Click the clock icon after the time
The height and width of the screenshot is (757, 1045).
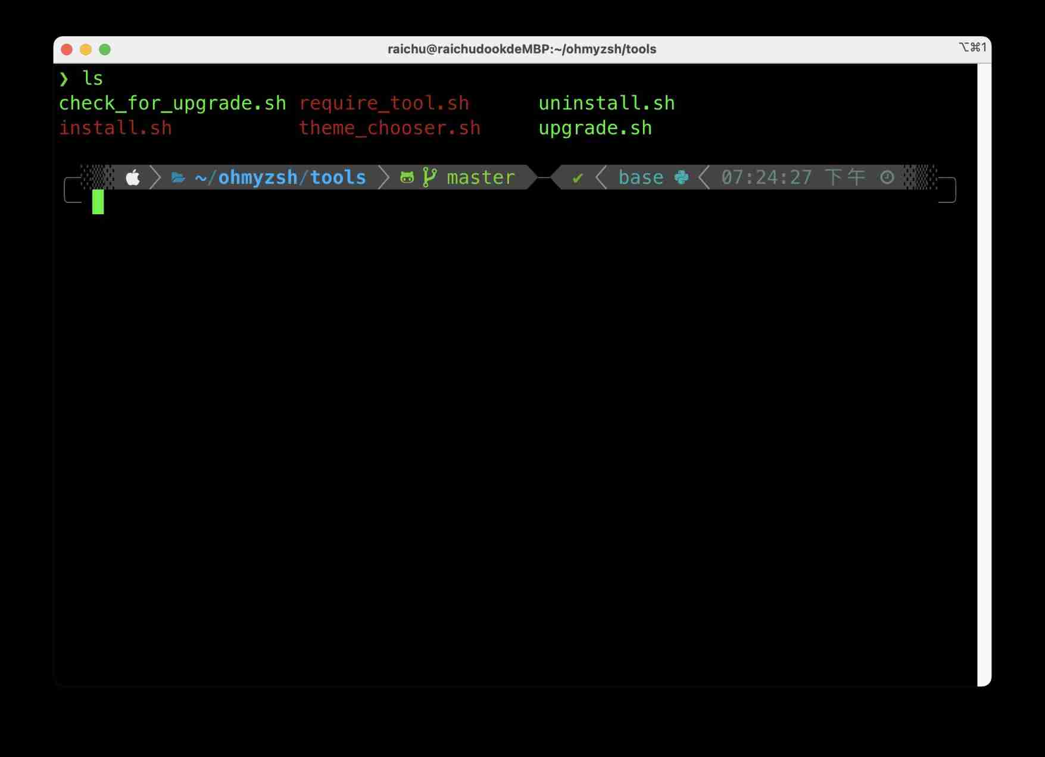coord(887,177)
